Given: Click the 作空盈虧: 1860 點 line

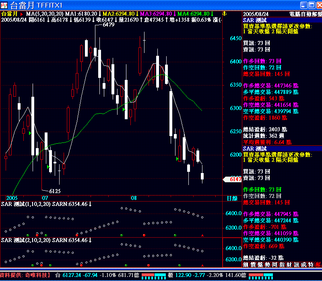Looking at the screenshot, I should click(x=265, y=118).
